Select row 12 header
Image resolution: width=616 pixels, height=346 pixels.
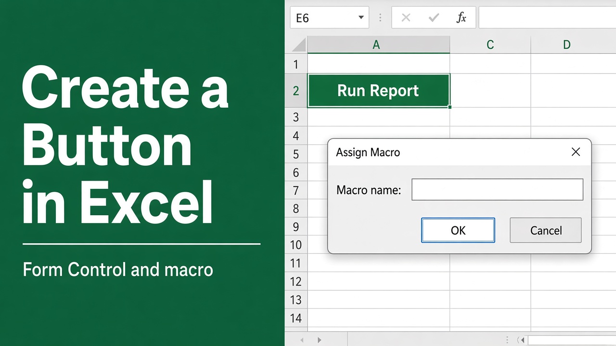coord(296,281)
